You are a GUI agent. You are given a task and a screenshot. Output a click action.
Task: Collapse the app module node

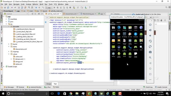(4, 17)
